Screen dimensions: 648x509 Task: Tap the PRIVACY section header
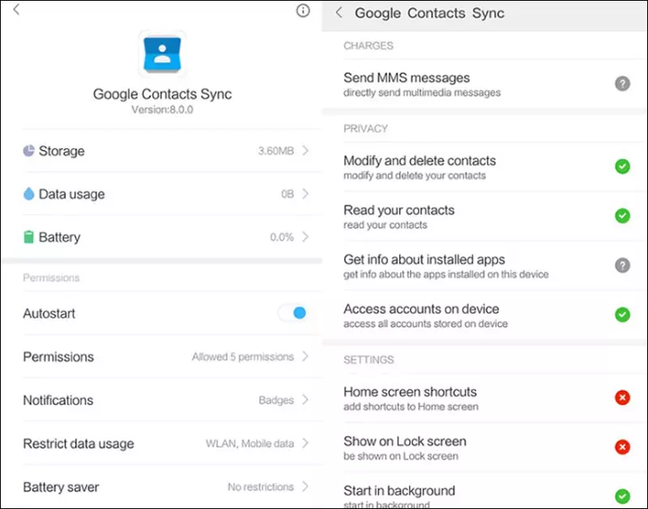coord(365,129)
